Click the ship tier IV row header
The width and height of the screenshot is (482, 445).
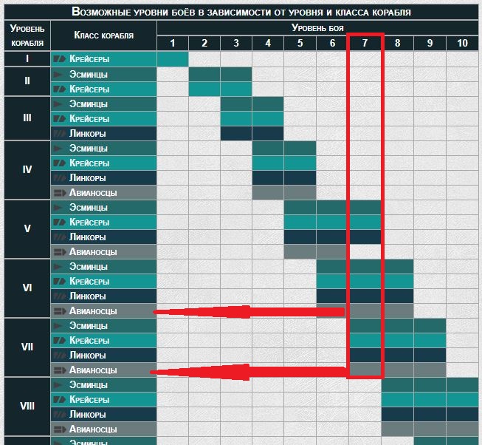coord(27,169)
